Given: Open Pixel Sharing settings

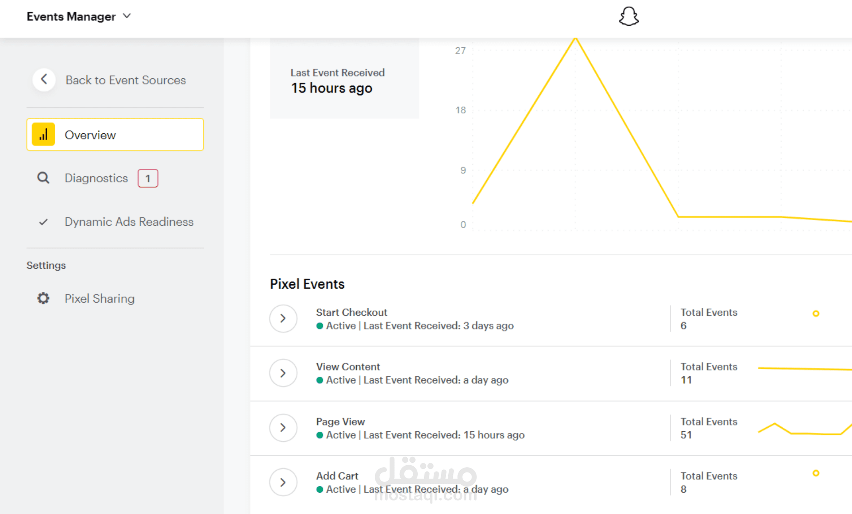Looking at the screenshot, I should [99, 298].
